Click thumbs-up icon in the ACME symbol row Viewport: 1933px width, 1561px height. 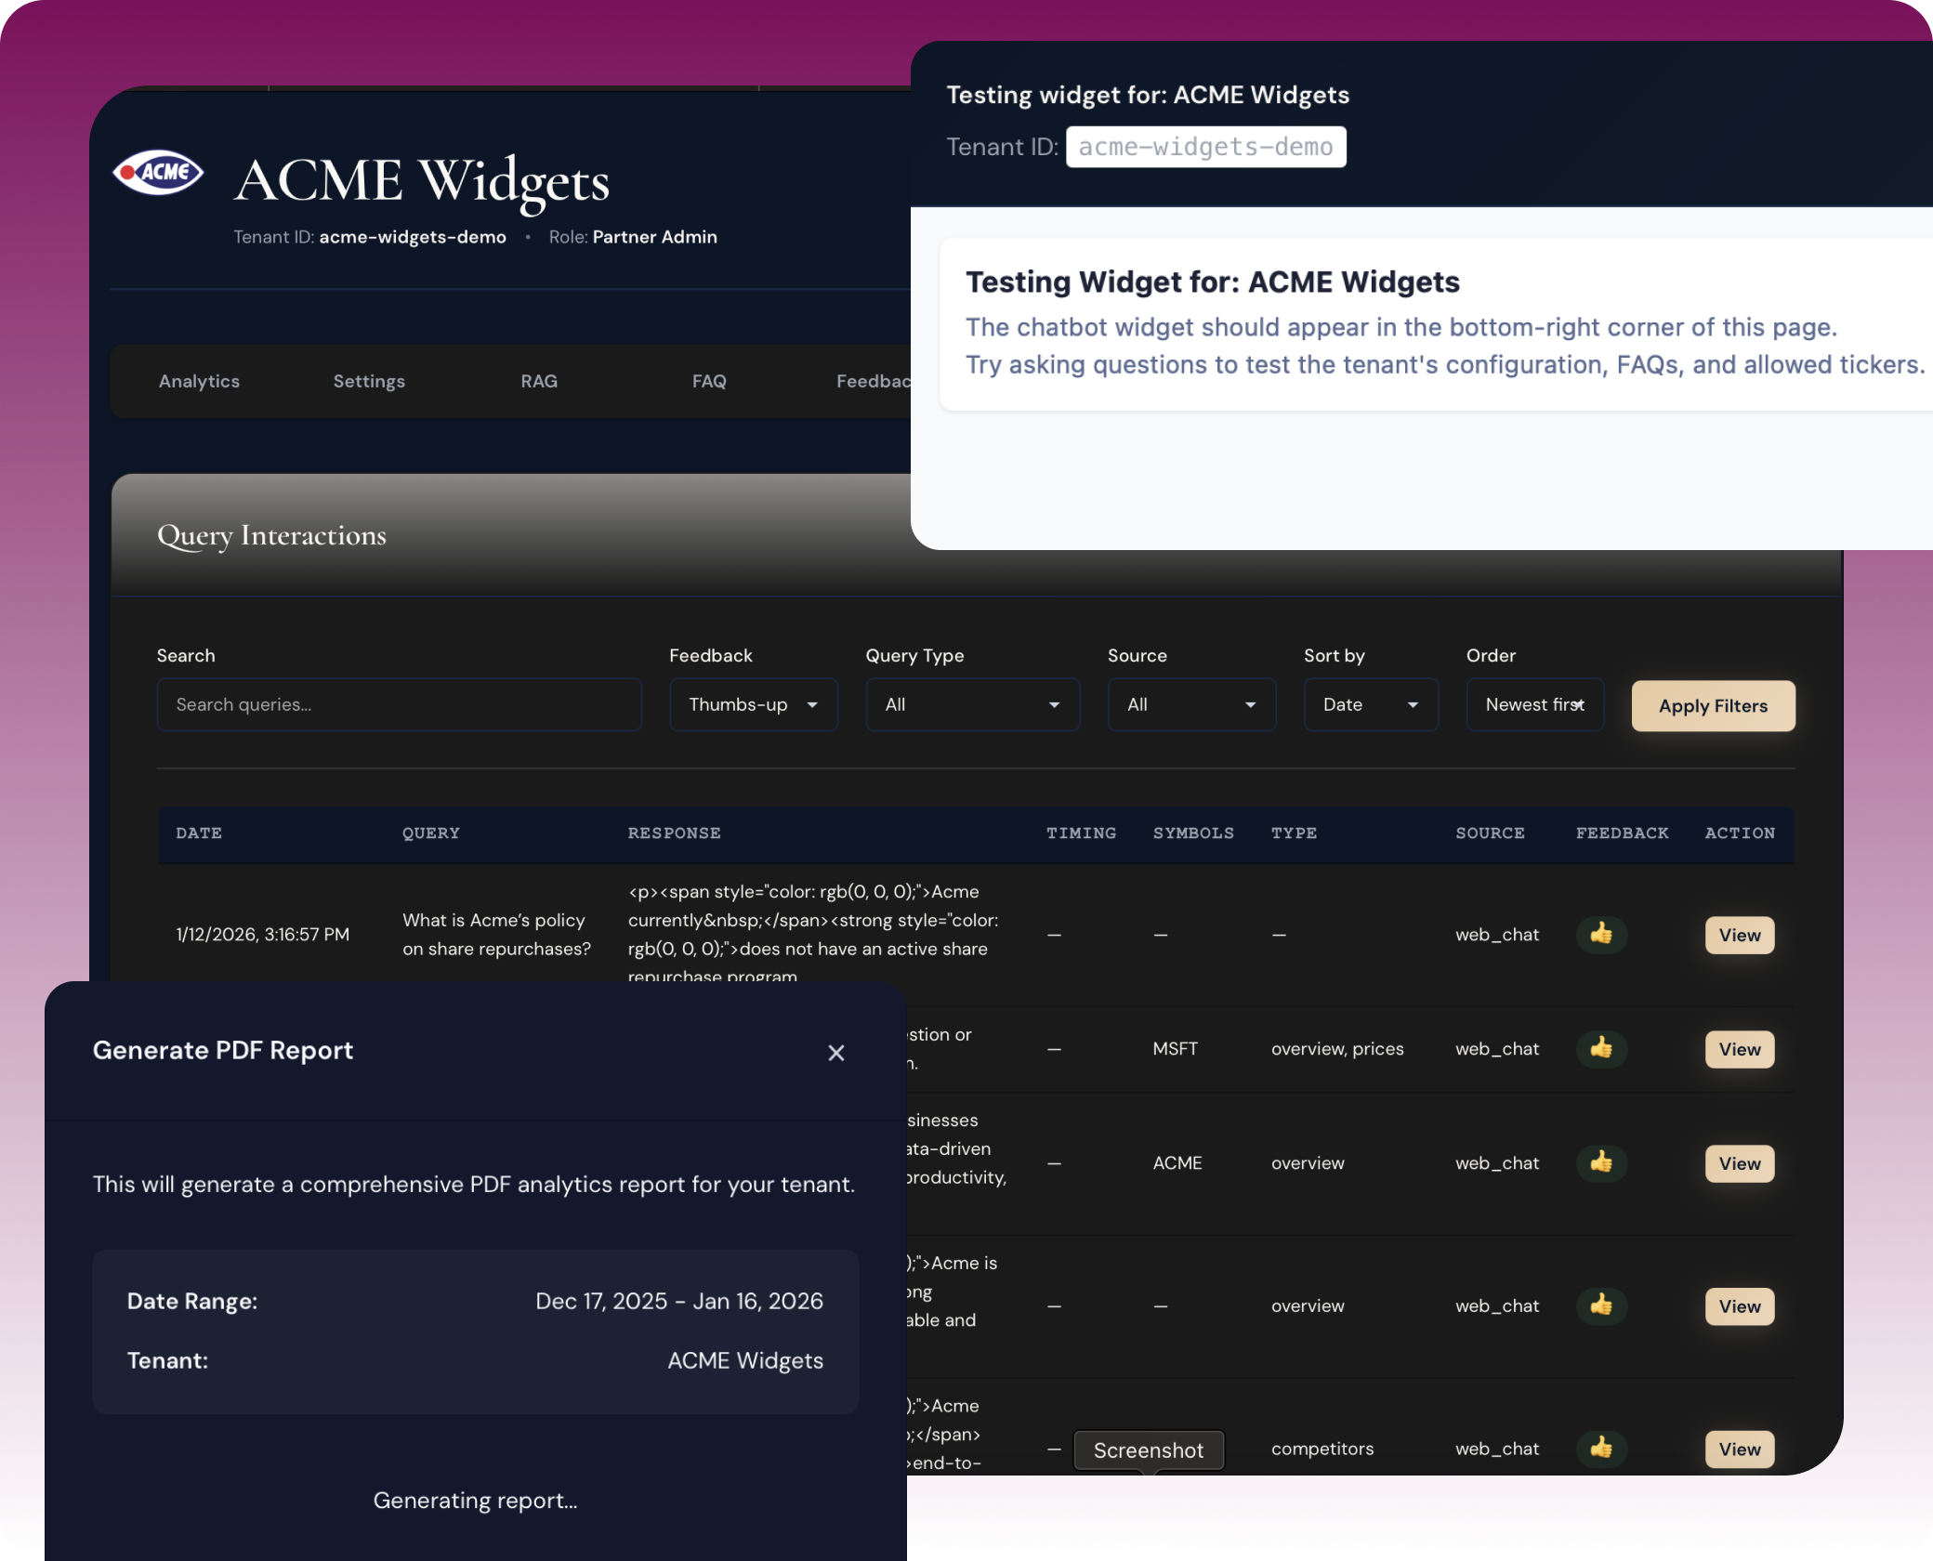tap(1600, 1162)
